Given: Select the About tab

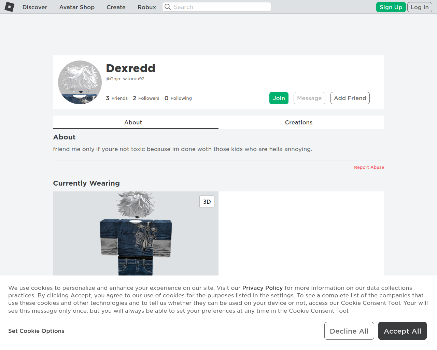Looking at the screenshot, I should pos(136,122).
